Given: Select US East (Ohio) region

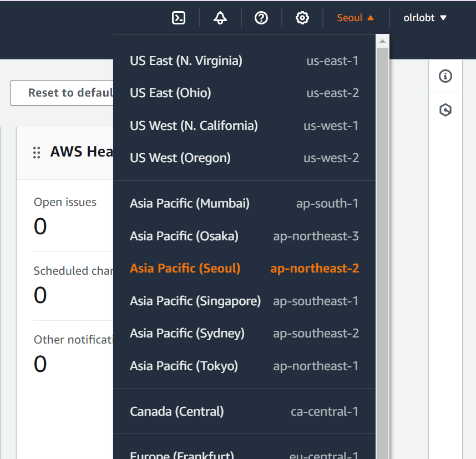Looking at the screenshot, I should tap(244, 93).
